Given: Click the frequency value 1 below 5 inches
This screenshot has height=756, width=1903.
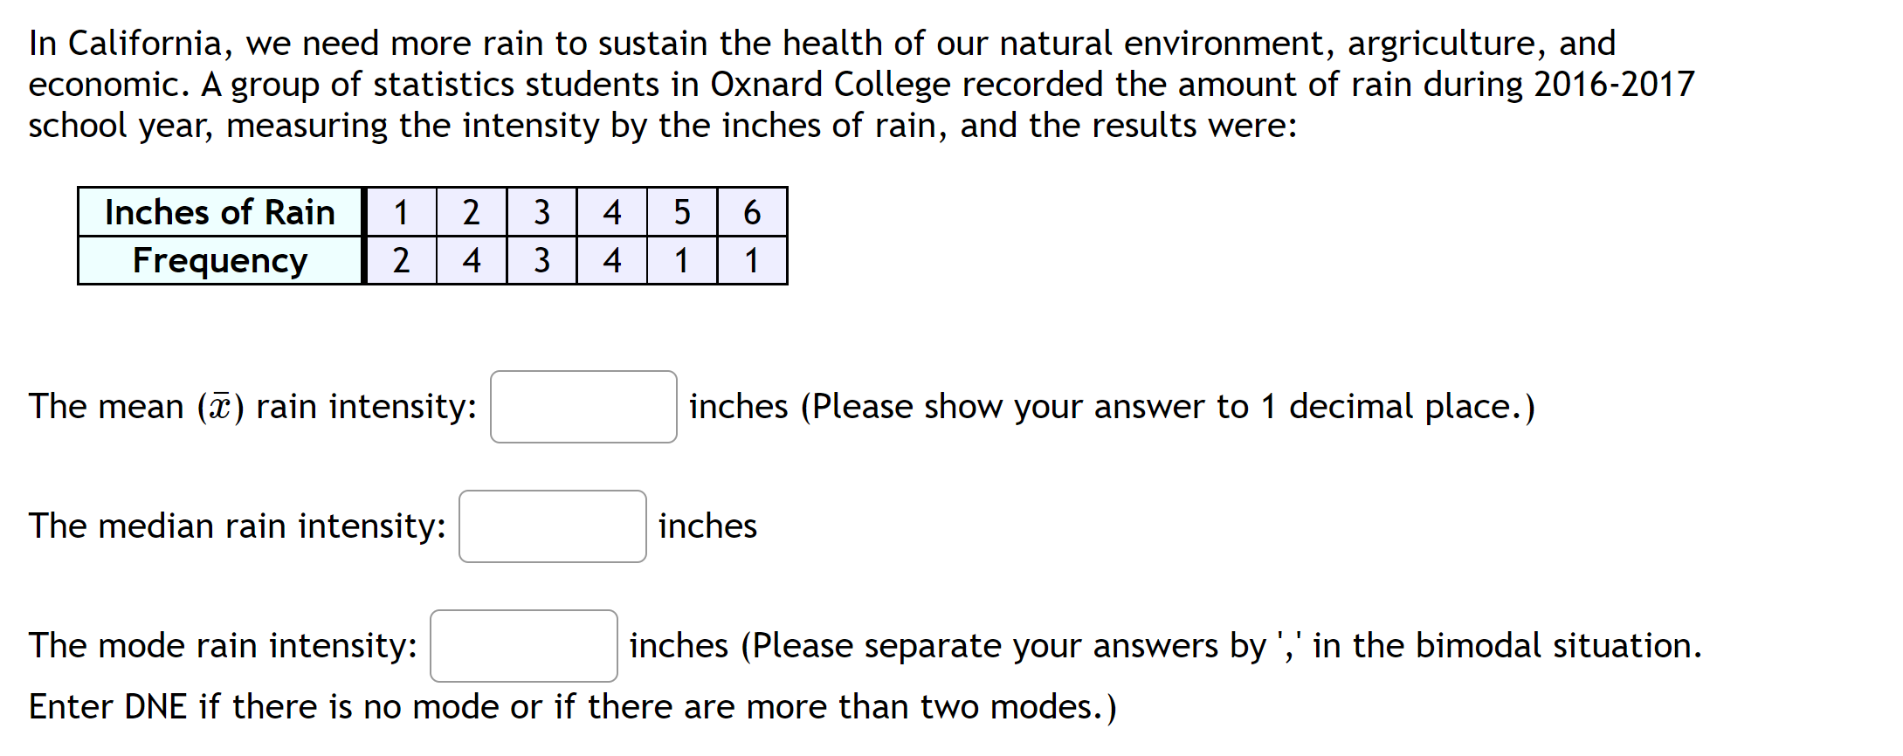Looking at the screenshot, I should 682,259.
